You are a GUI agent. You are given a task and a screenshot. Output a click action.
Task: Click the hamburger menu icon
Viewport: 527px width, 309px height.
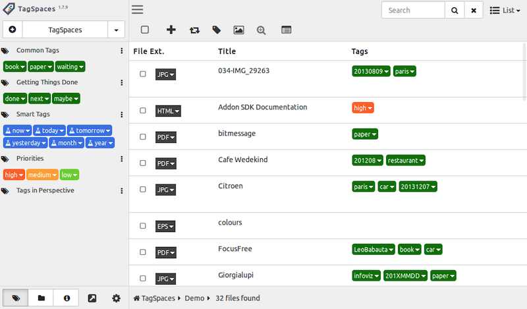[137, 10]
